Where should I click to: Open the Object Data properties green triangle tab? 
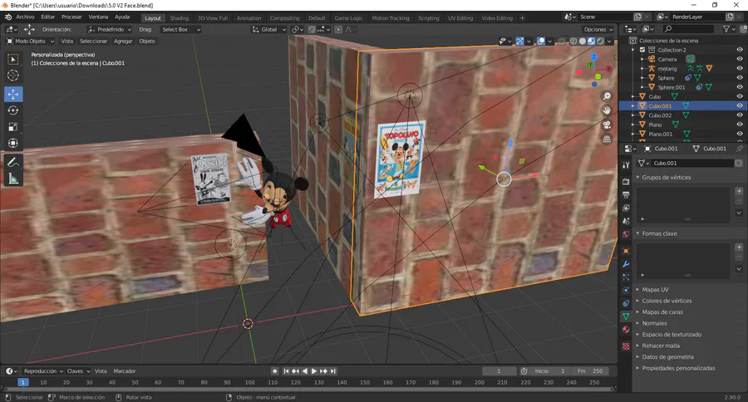pyautogui.click(x=626, y=316)
